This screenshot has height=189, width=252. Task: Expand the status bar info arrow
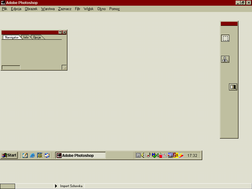(x=56, y=186)
